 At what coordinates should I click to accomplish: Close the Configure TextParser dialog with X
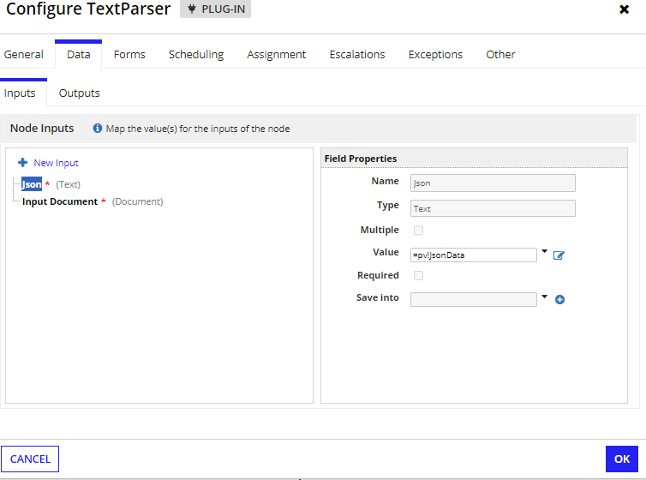point(625,9)
